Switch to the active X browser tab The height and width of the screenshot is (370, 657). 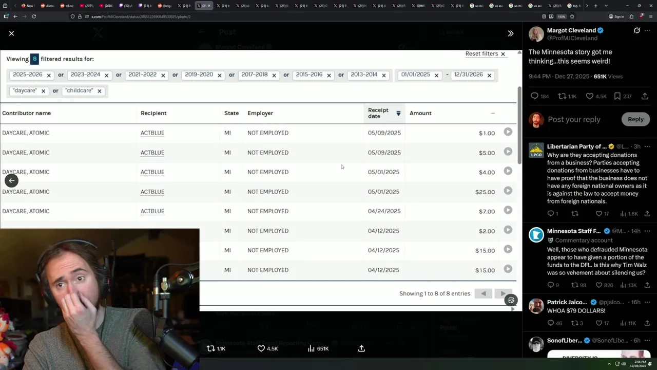click(x=204, y=6)
